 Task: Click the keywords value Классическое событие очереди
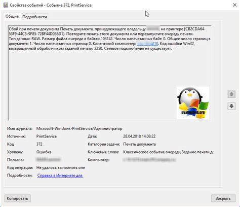168,152
